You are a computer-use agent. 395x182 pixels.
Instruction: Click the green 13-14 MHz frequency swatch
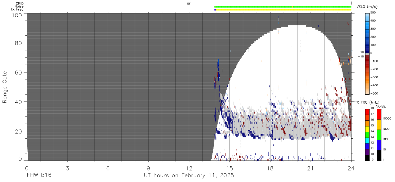pyautogui.click(x=368, y=134)
